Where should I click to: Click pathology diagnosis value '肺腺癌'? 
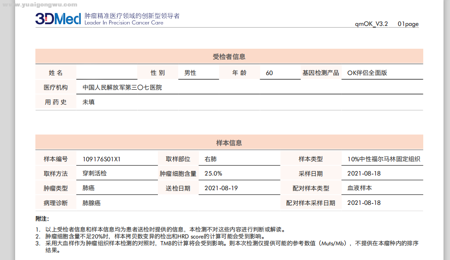[91, 203]
